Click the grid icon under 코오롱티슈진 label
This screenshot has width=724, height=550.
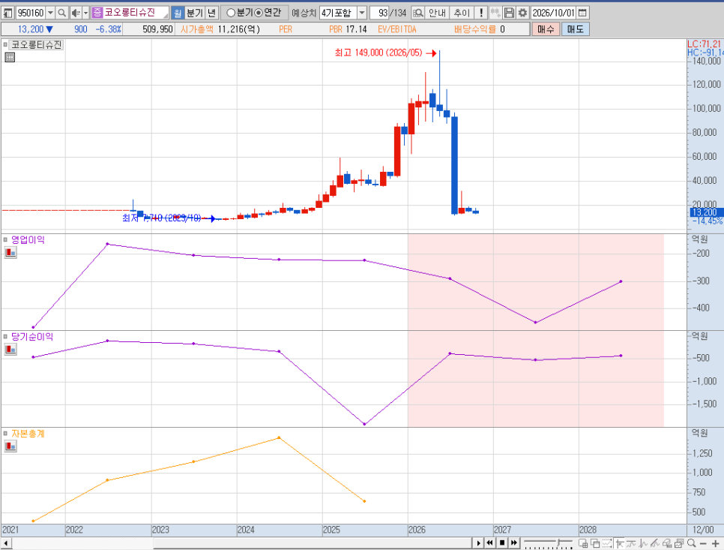pyautogui.click(x=10, y=57)
